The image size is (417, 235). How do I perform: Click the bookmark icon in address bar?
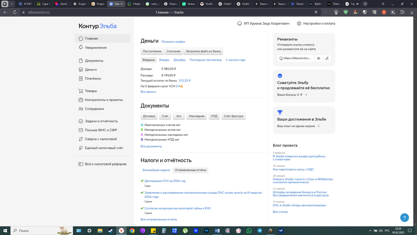(316, 12)
